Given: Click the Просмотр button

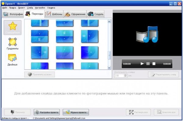Looking at the screenshot, I should pyautogui.click(x=17, y=112).
